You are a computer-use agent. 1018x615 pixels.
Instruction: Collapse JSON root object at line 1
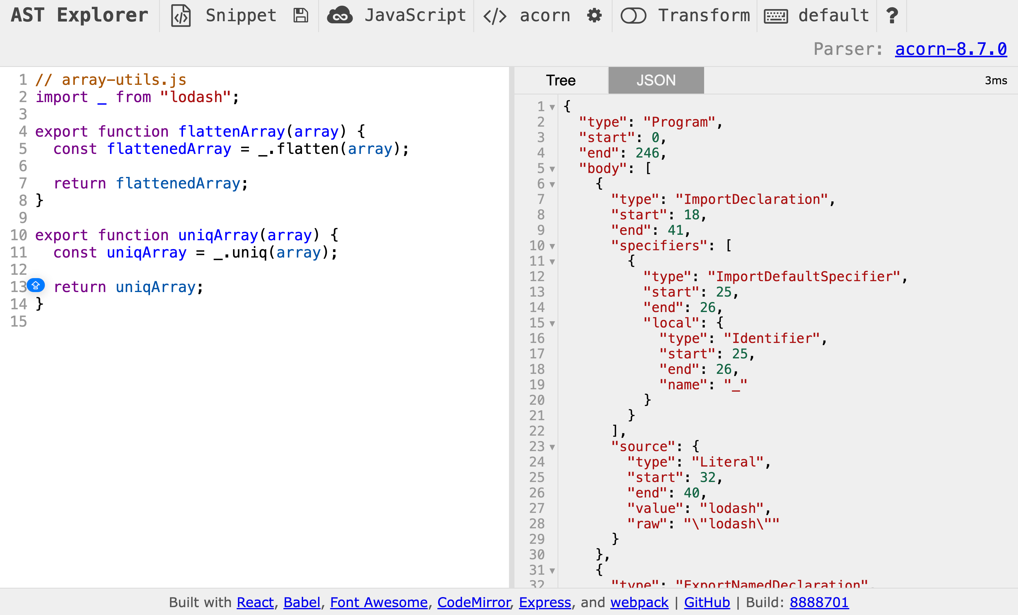[x=552, y=107]
